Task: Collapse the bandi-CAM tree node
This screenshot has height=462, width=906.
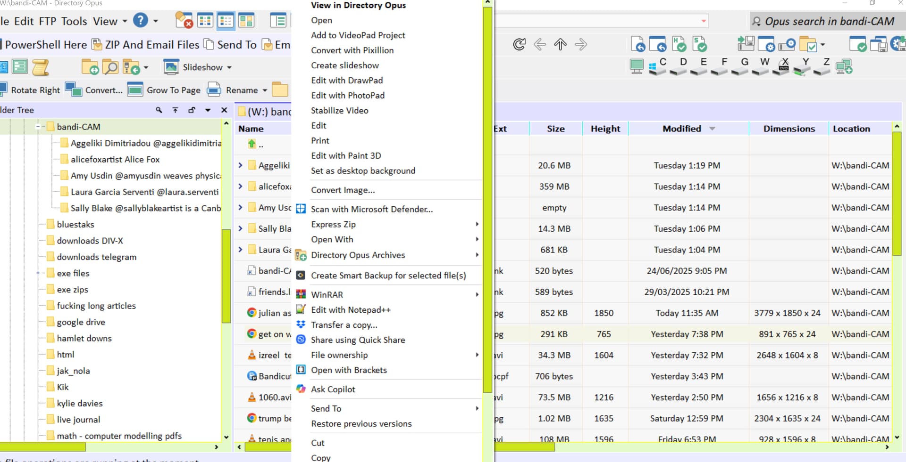Action: point(38,127)
